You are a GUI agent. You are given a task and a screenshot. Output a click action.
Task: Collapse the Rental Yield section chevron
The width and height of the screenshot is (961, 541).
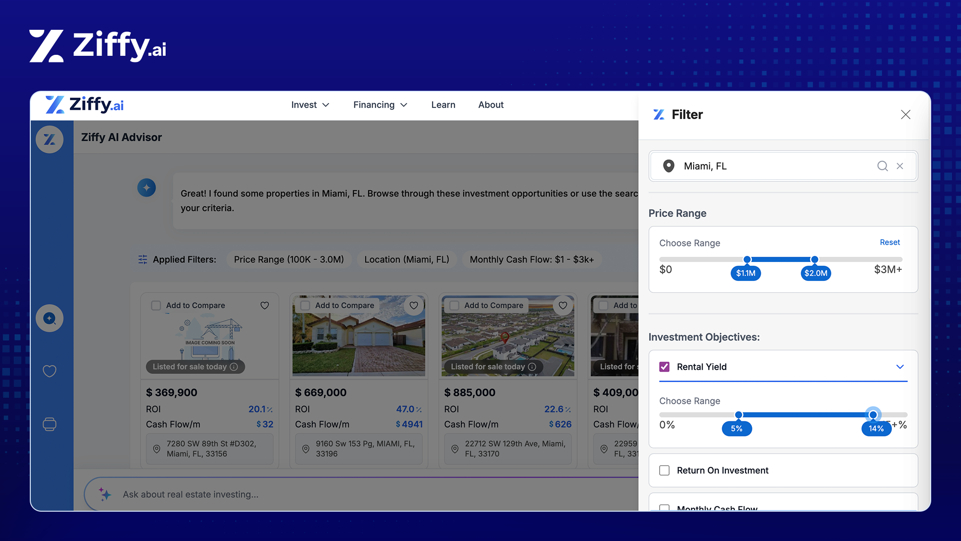point(900,367)
